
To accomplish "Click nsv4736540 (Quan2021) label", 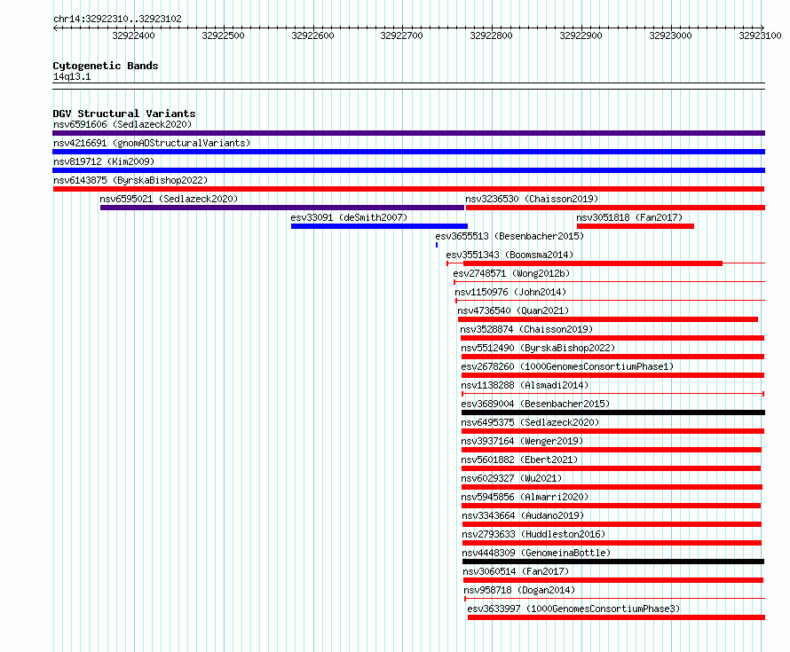I will pyautogui.click(x=513, y=310).
